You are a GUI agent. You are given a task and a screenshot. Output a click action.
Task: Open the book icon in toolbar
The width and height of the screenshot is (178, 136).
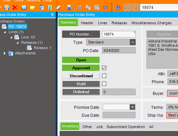pyautogui.click(x=24, y=8)
